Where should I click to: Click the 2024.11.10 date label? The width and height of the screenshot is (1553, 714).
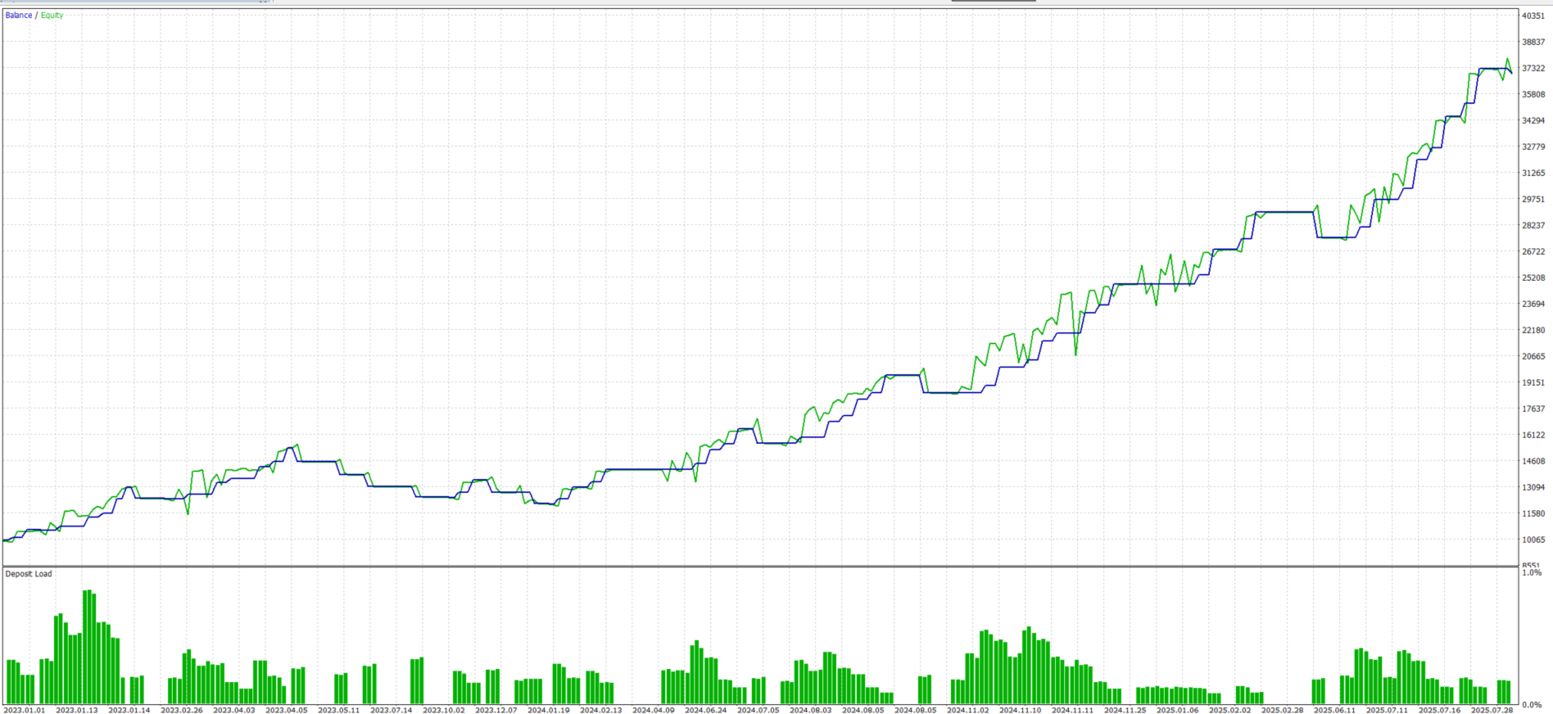[1020, 710]
